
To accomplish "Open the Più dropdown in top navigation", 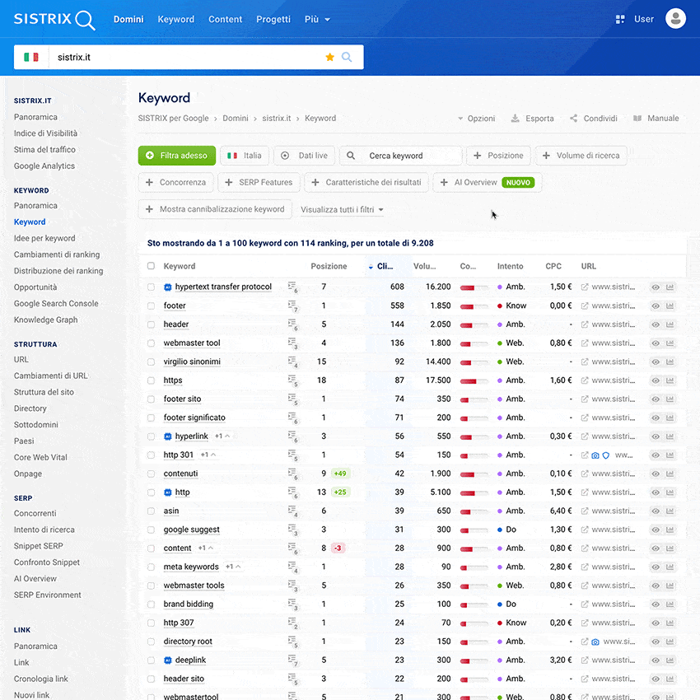I will (x=317, y=19).
